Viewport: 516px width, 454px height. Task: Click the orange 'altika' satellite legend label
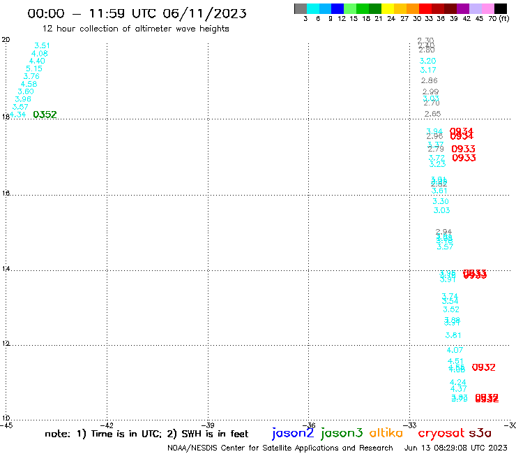tap(386, 433)
